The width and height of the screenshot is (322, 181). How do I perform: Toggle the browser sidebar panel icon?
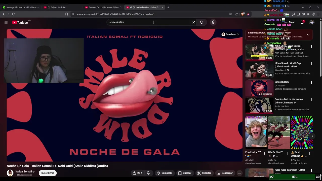click(298, 14)
